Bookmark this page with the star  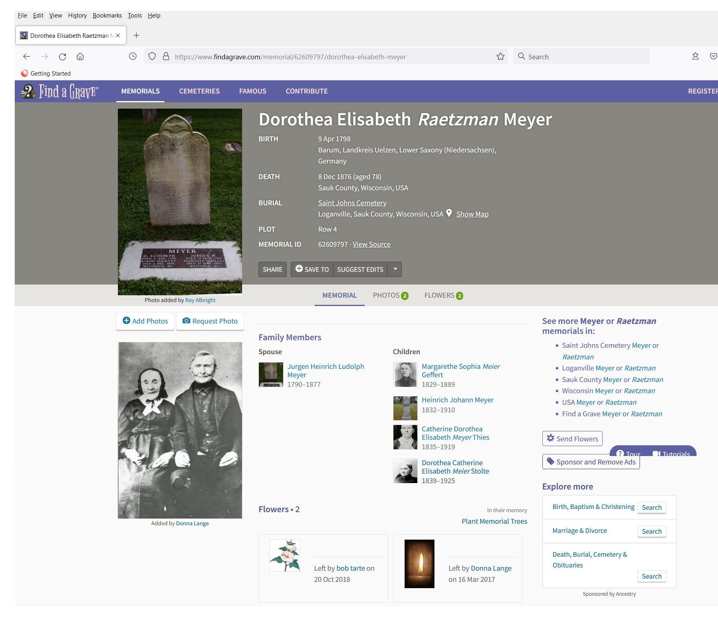coord(501,57)
